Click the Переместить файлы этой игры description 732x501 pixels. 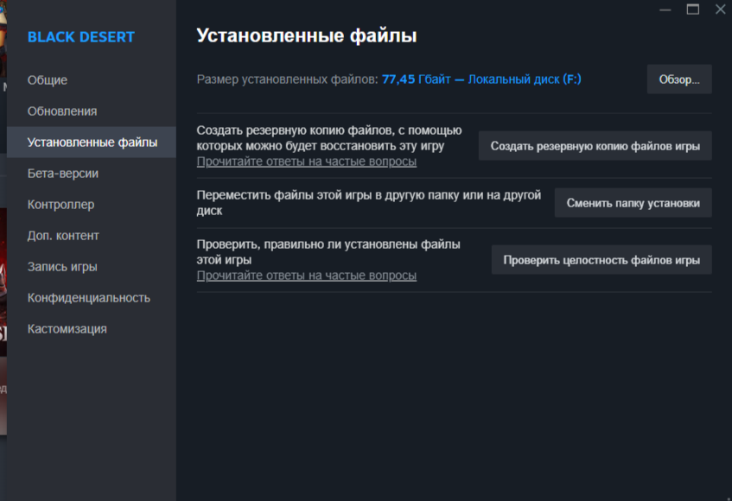tap(369, 203)
